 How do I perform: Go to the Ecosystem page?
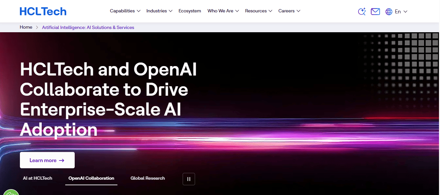point(190,11)
